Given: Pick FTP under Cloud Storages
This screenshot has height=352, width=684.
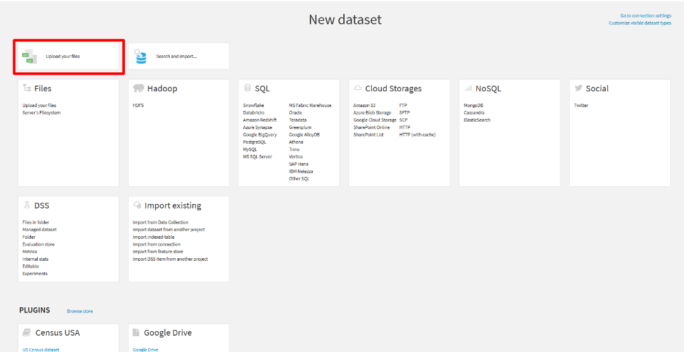Looking at the screenshot, I should point(403,105).
